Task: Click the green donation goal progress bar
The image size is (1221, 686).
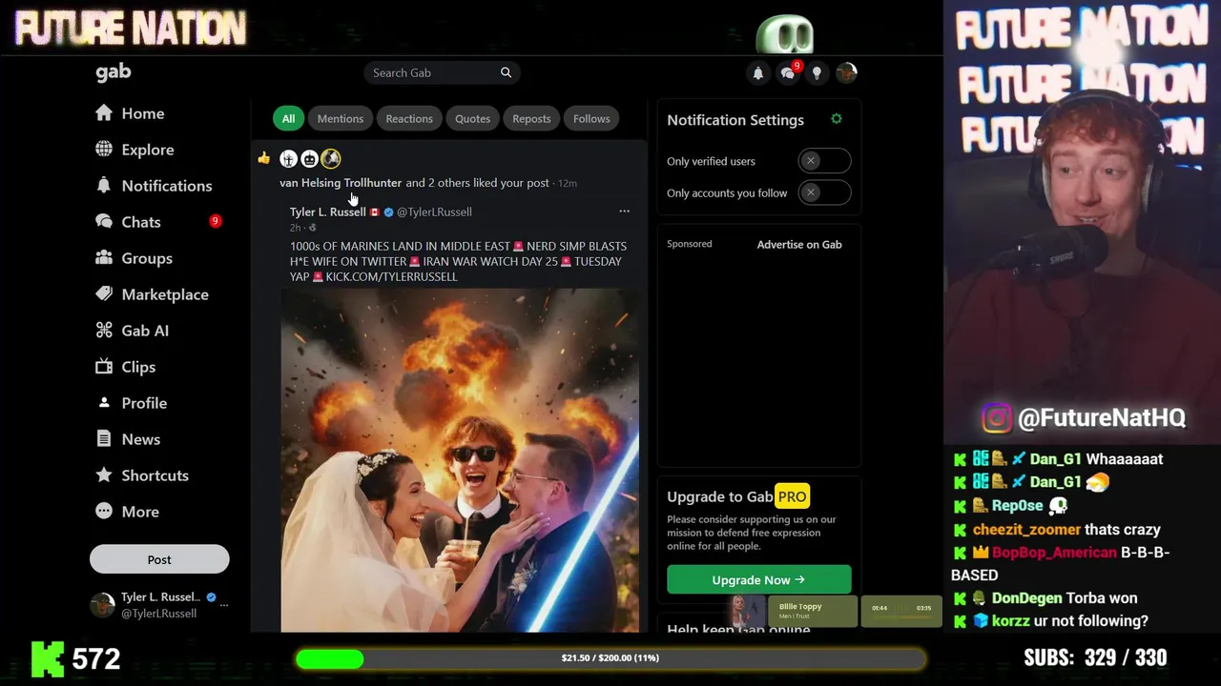Action: (610, 658)
